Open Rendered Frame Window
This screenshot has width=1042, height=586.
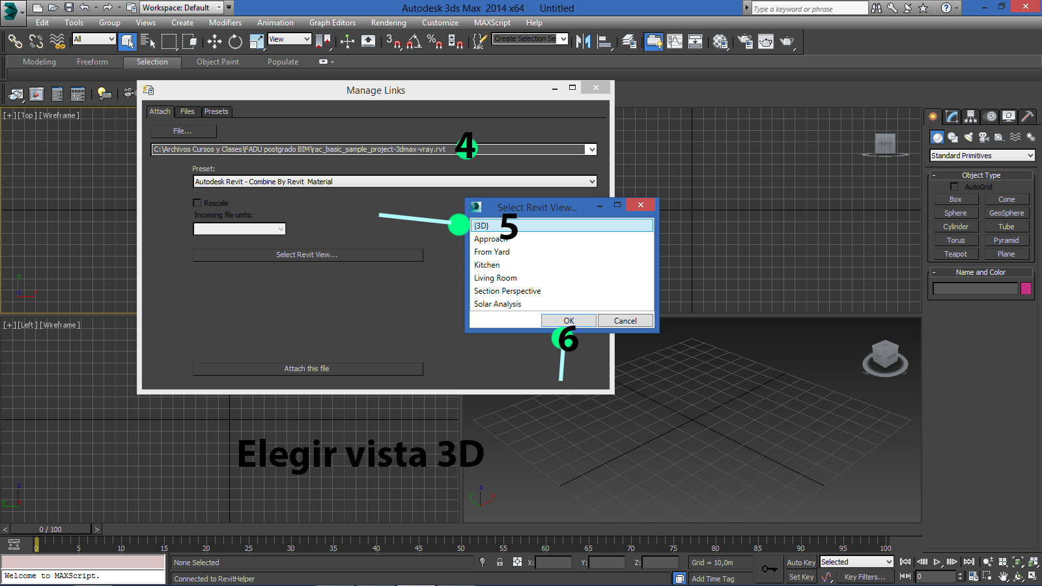coord(766,42)
